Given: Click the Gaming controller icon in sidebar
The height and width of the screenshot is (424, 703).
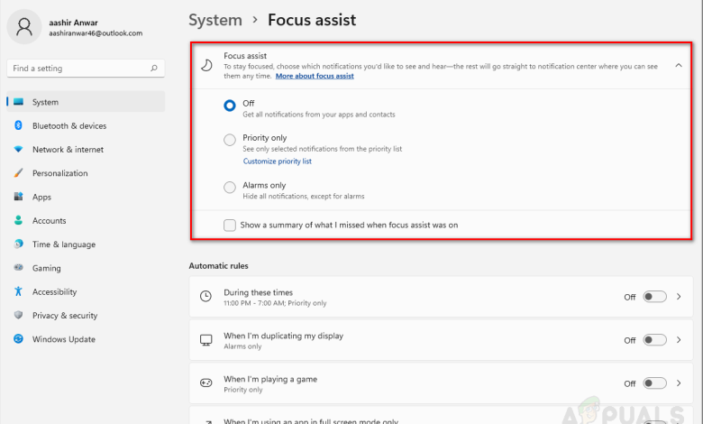Looking at the screenshot, I should click(18, 268).
